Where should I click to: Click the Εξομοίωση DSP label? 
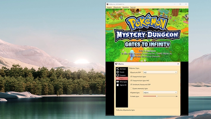pos(136,72)
